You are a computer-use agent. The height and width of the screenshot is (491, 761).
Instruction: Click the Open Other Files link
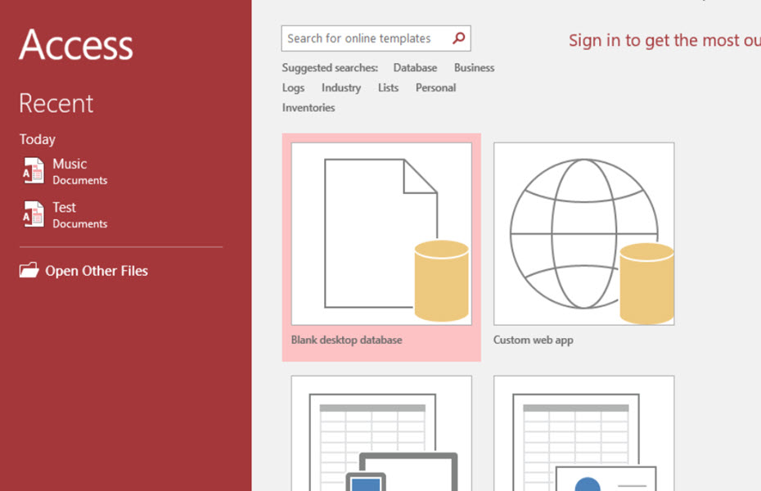pos(97,271)
